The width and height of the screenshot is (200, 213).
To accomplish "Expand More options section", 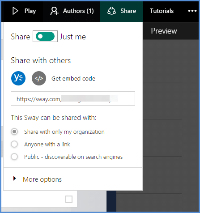I will [37, 179].
